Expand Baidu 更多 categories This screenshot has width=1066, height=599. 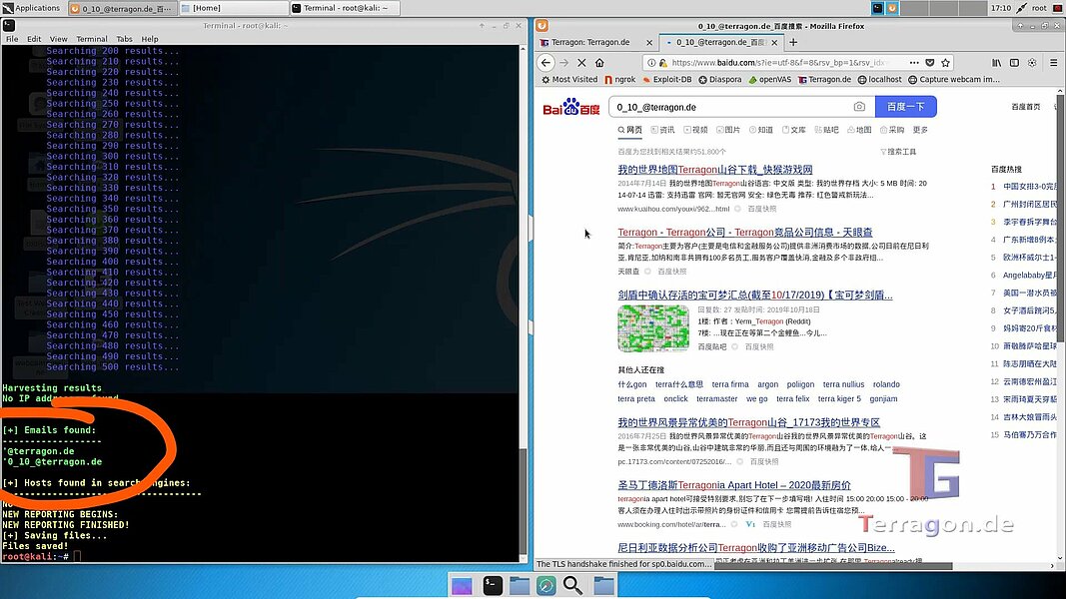point(920,130)
